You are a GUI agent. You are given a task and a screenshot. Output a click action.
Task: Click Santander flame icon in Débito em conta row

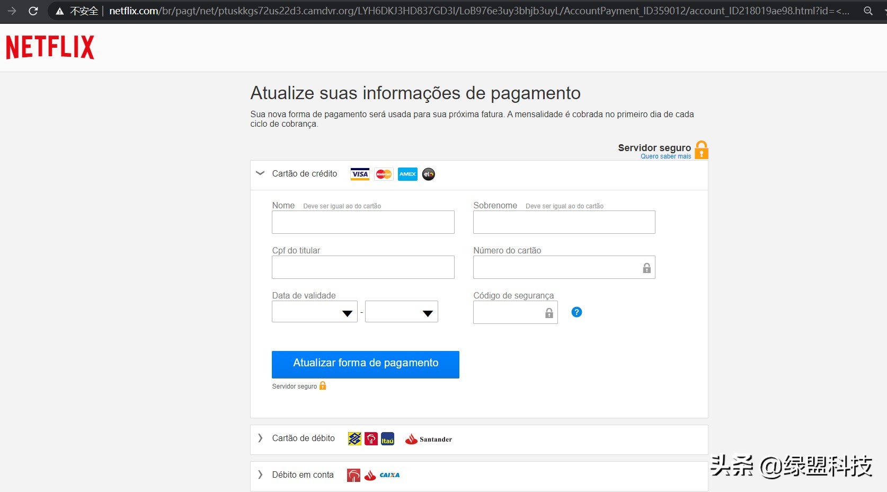[370, 476]
